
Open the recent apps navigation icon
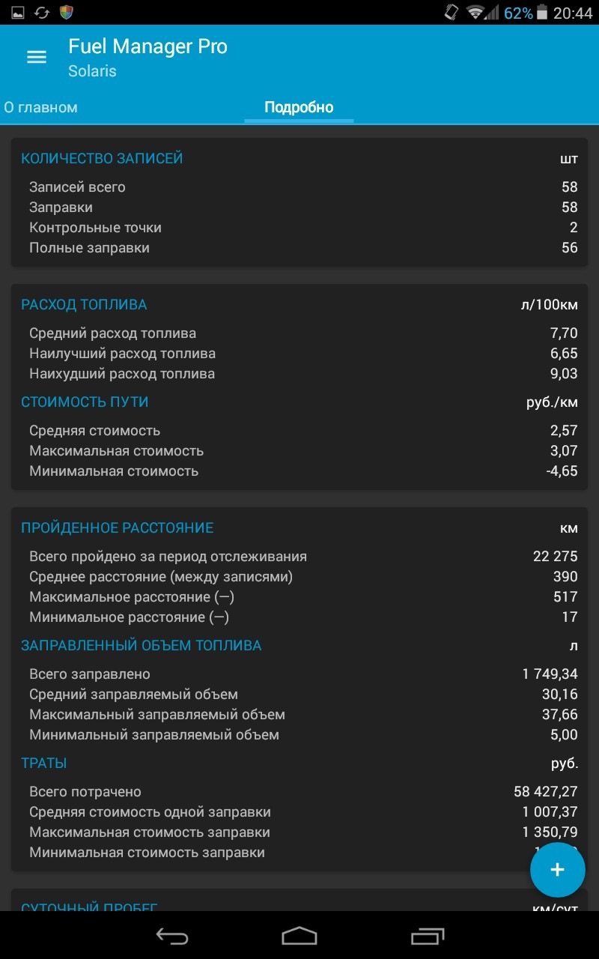(x=428, y=936)
